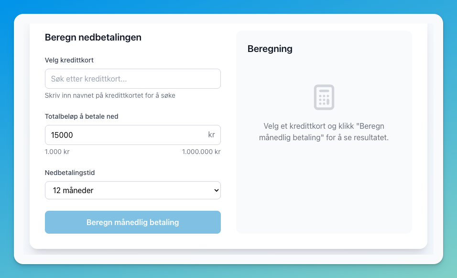The height and width of the screenshot is (278, 457).
Task: Click the Nedbetalingstid label
Action: (73, 173)
